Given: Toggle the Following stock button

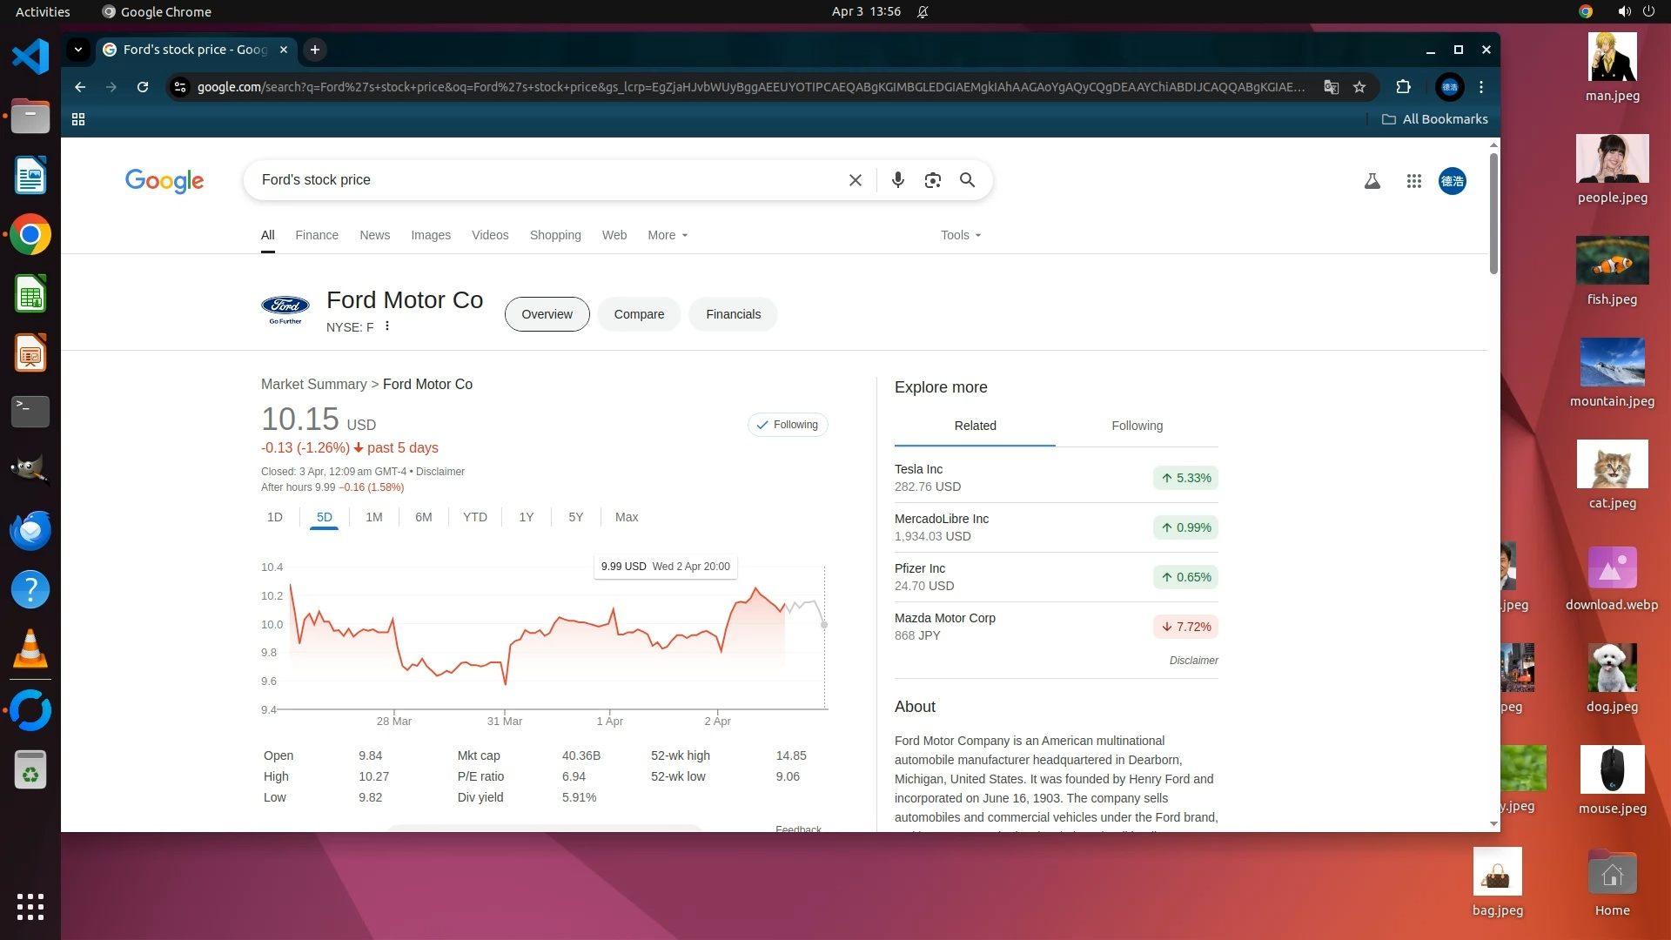Looking at the screenshot, I should pyautogui.click(x=787, y=425).
